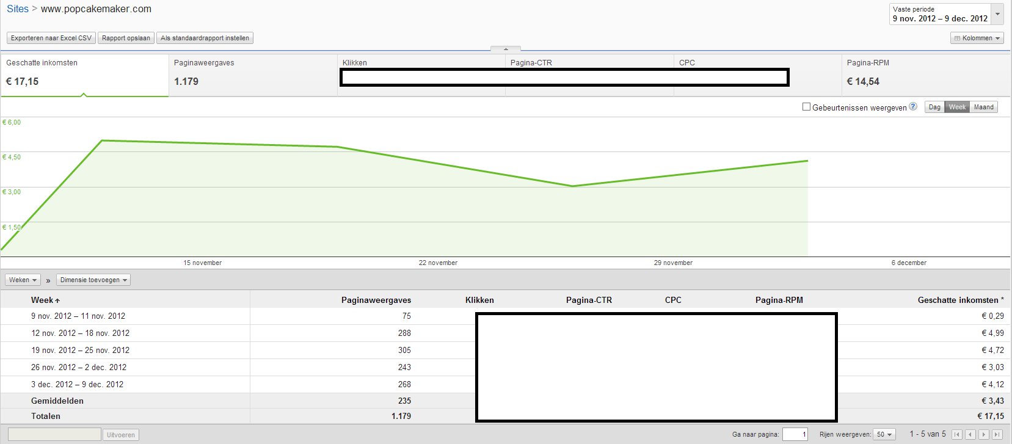Screen dimensions: 1012x444
Task: Sort table by CPC column header
Action: click(x=673, y=300)
